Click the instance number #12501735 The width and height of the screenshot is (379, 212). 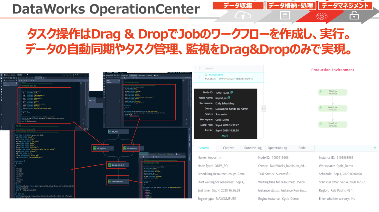coord(211,79)
